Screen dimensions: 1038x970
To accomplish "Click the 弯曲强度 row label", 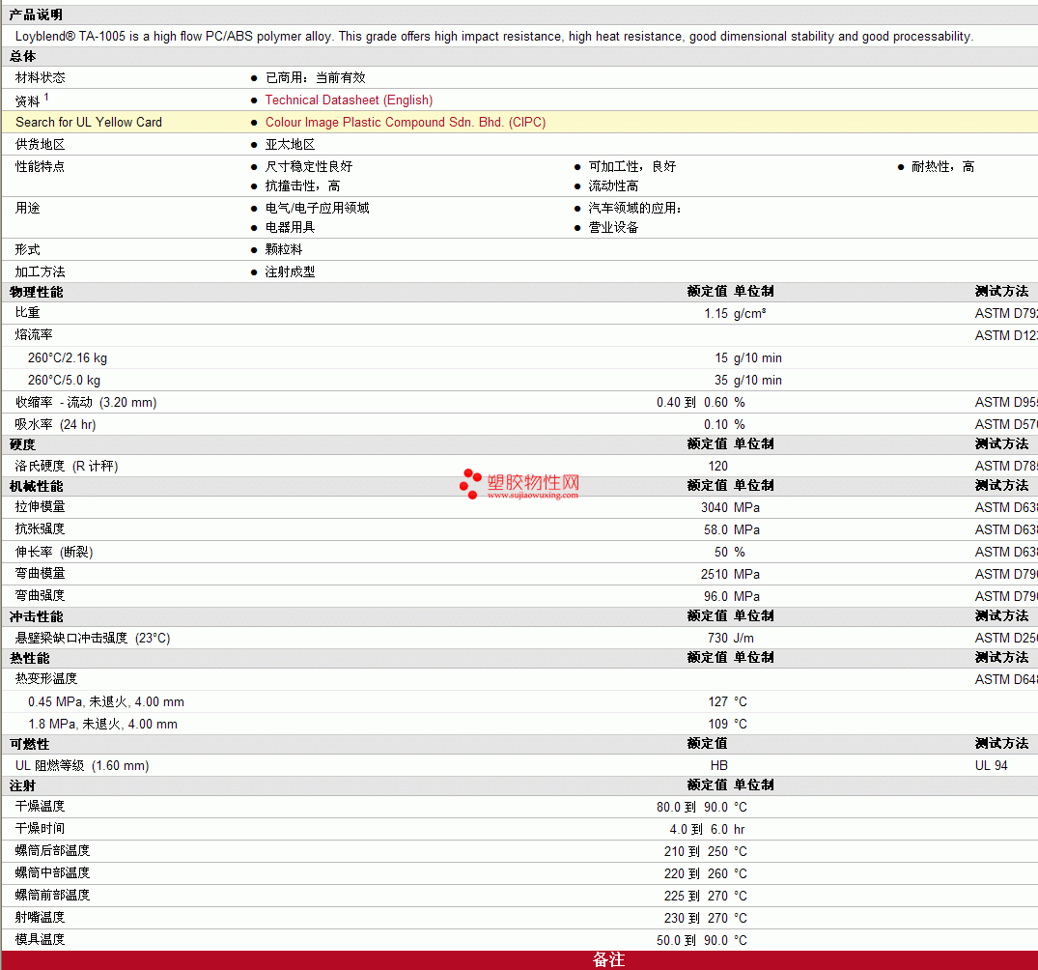I will (41, 596).
